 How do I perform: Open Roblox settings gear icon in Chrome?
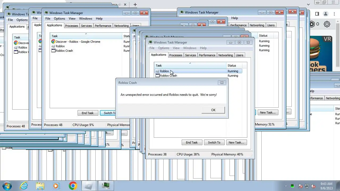point(327,24)
